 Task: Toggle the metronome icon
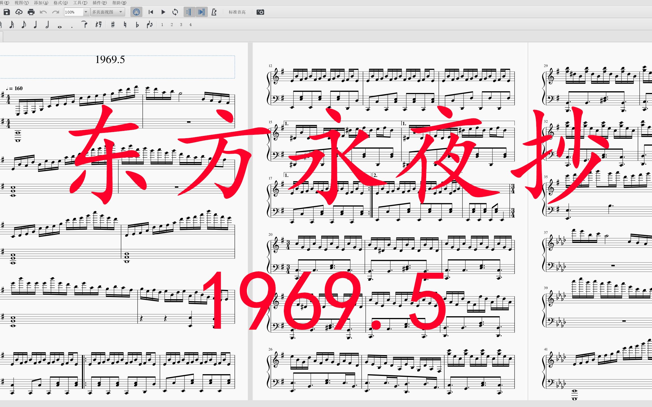point(214,12)
